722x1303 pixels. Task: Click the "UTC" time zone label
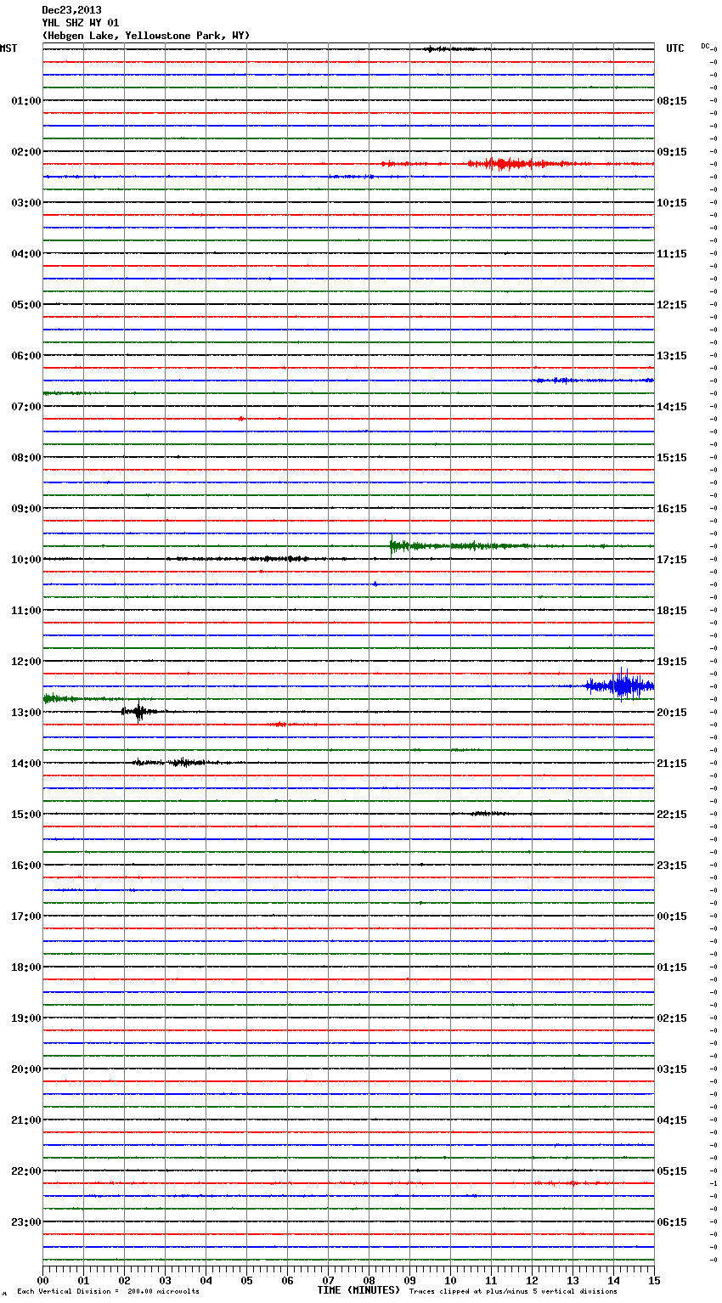coord(675,48)
